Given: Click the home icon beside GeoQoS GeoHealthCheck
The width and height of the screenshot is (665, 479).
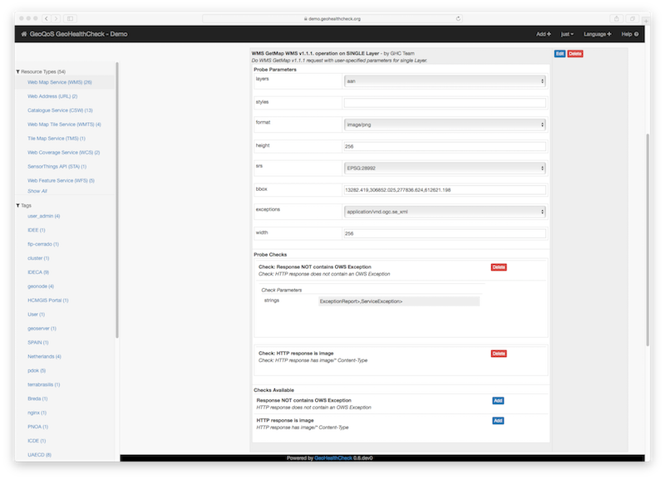Looking at the screenshot, I should [x=24, y=34].
